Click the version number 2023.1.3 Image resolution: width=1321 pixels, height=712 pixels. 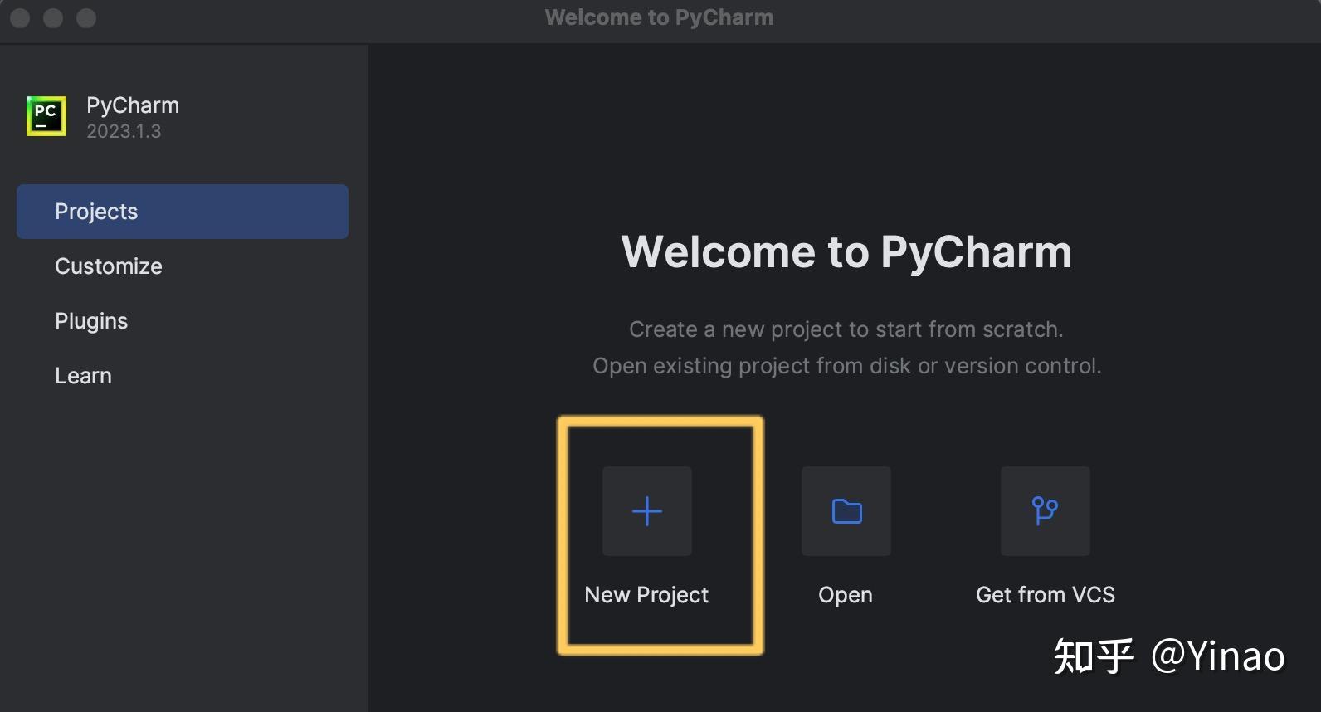(124, 131)
